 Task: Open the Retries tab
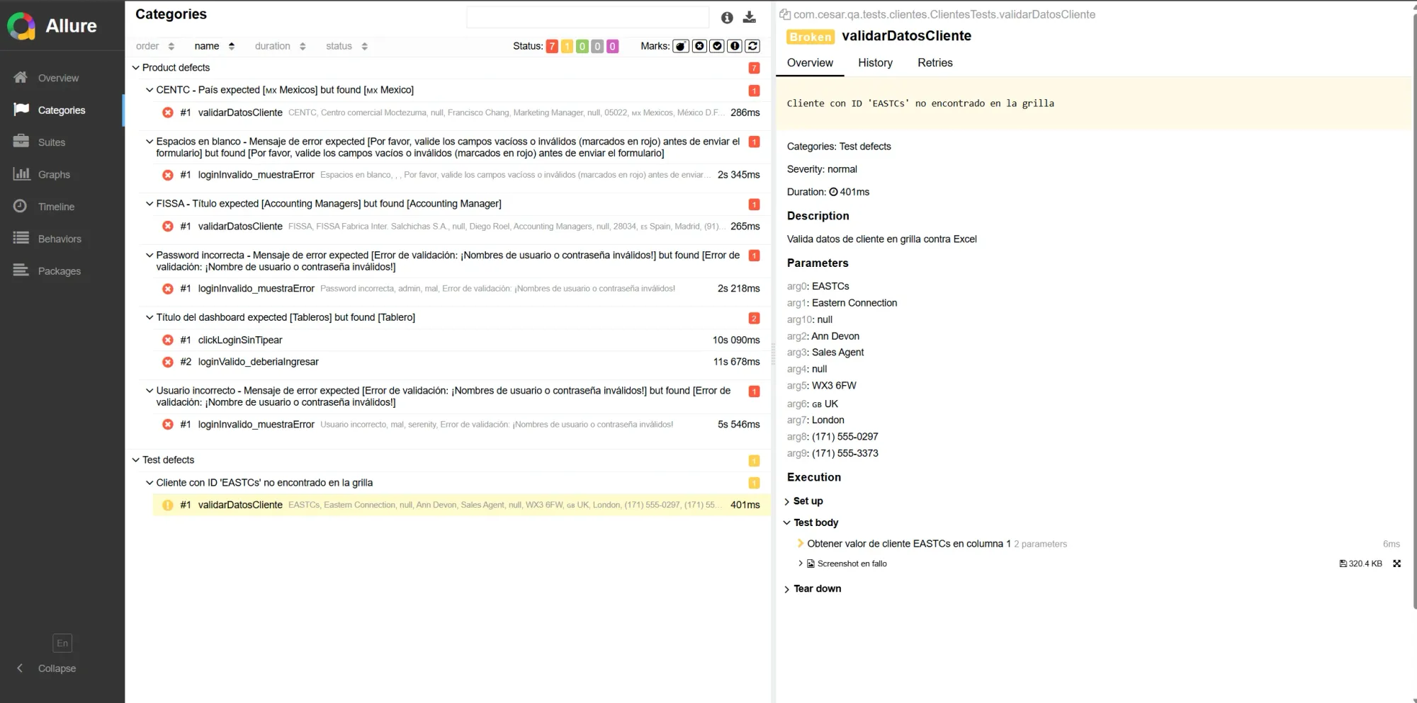935,63
